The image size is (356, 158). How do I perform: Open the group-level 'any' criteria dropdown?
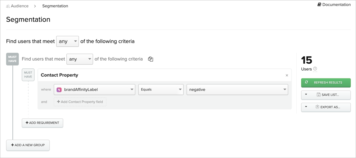tap(80, 59)
